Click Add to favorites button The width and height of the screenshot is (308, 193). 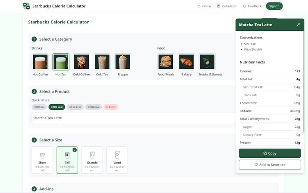(270, 165)
